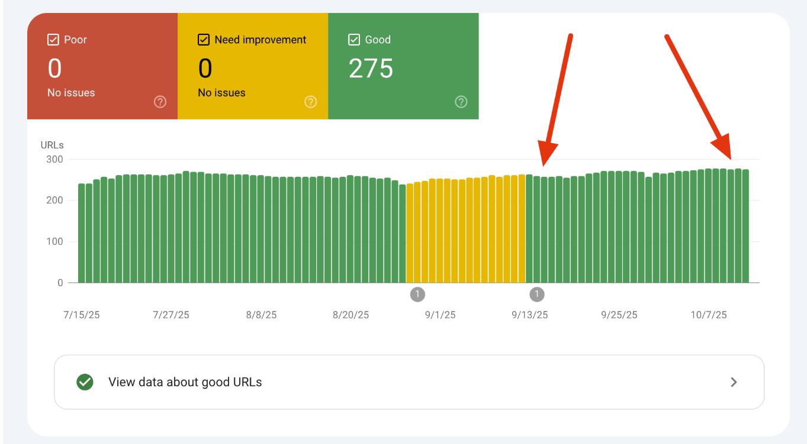Screen dimensions: 807x444
Task: Click the 9/13/25 axis date label
Action: point(530,315)
